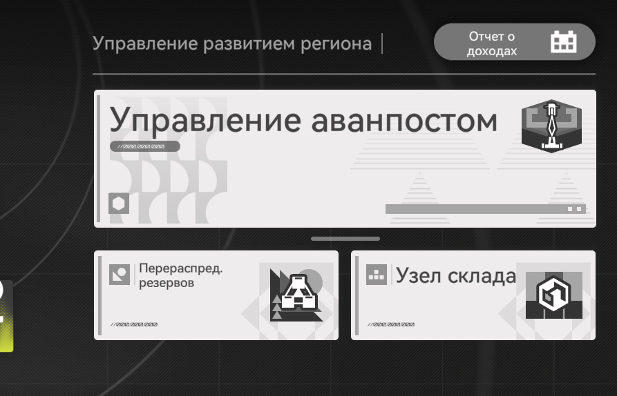Click the pill-shaped handle below outpost card
The width and height of the screenshot is (617, 396).
(345, 239)
